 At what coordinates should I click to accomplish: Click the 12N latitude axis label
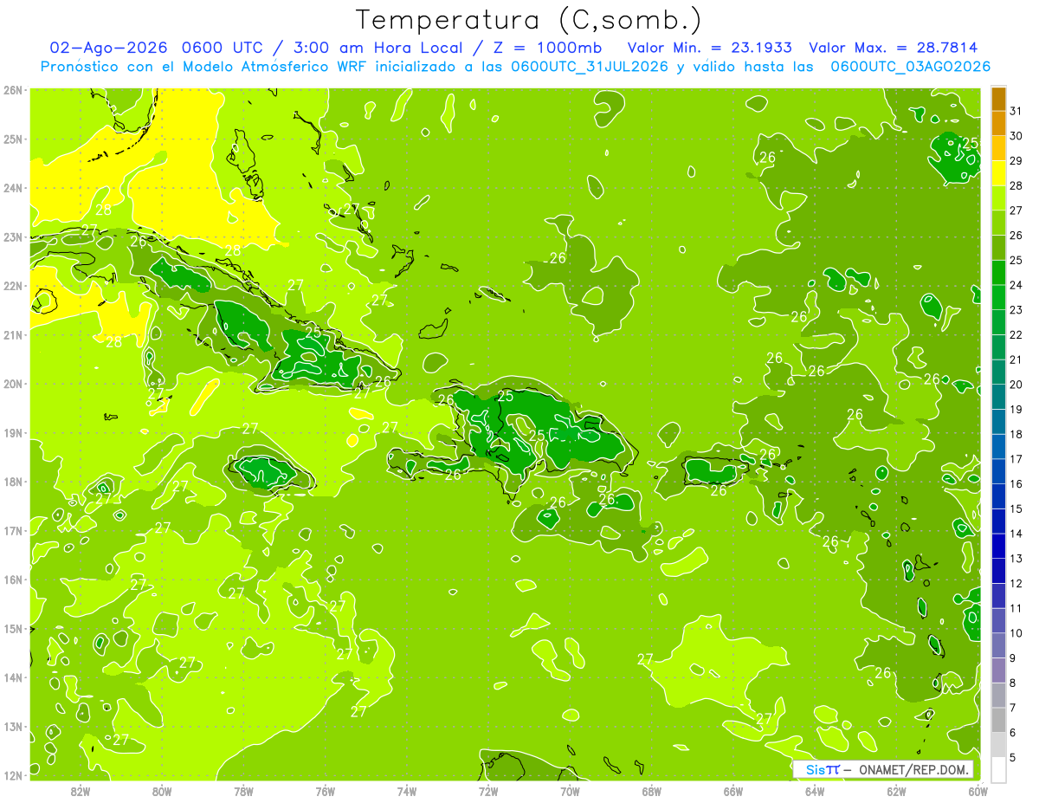14,775
